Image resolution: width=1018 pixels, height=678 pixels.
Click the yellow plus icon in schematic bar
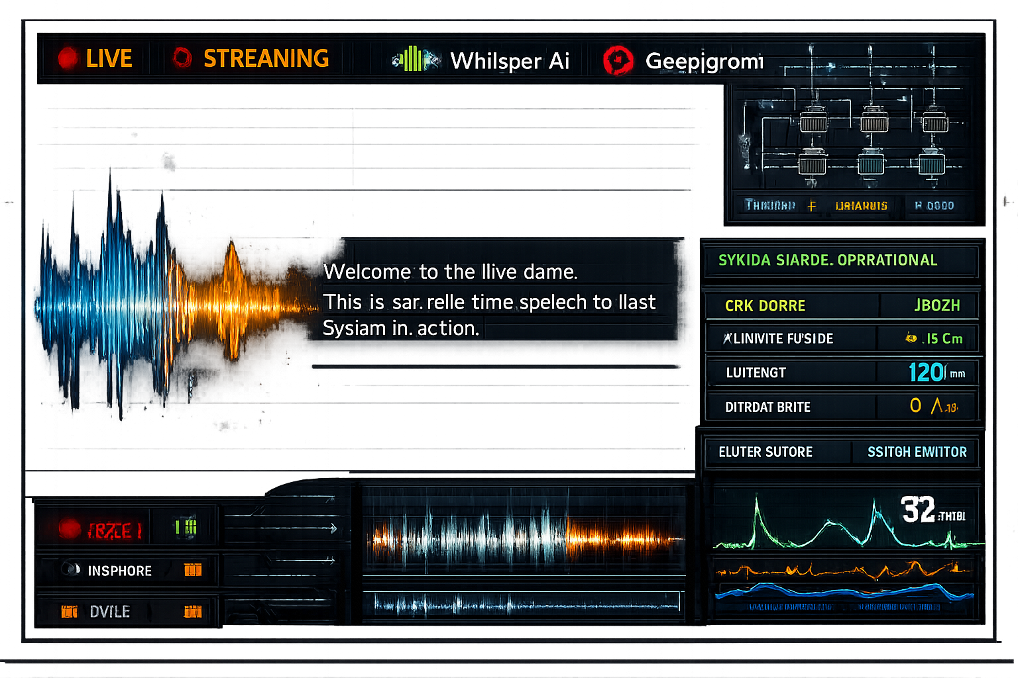[x=812, y=206]
